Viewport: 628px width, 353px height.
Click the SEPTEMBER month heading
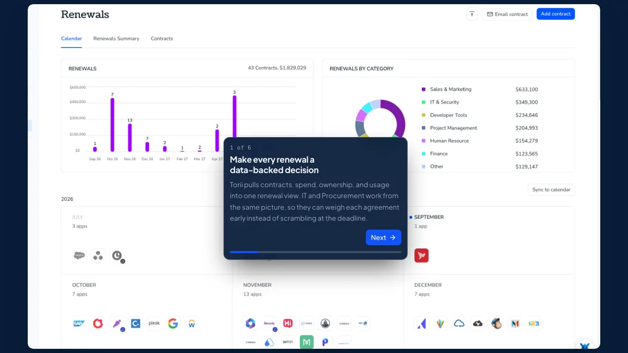429,217
